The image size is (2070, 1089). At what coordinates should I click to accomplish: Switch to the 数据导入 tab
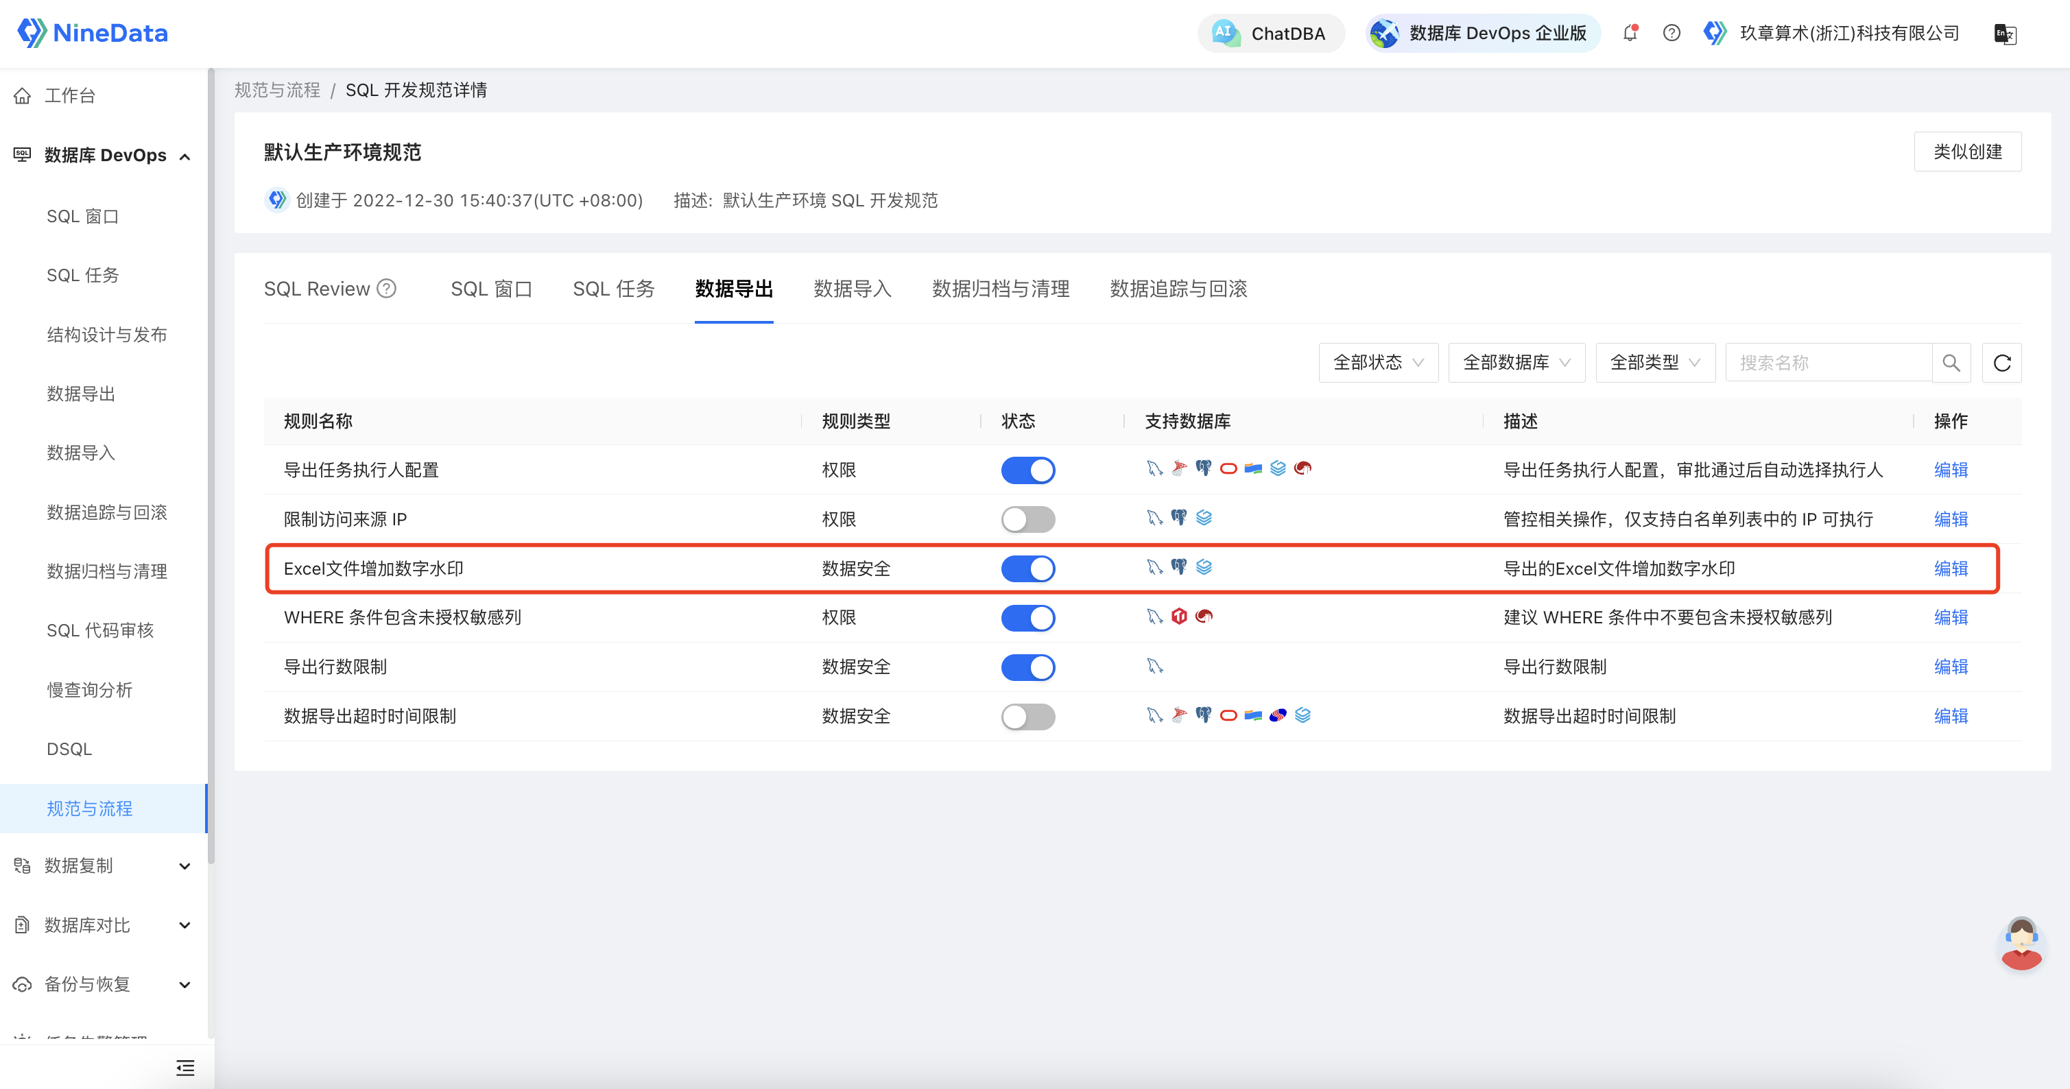853,289
